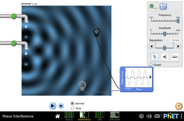Image resolution: width=184 pixels, height=121 pixels.
Task: Go to the home screen icon
Action: click(x=58, y=116)
